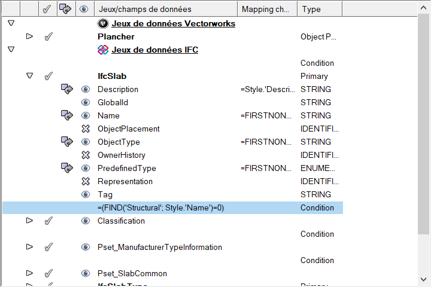Collapse Jeux de données IFC group

pos(11,50)
